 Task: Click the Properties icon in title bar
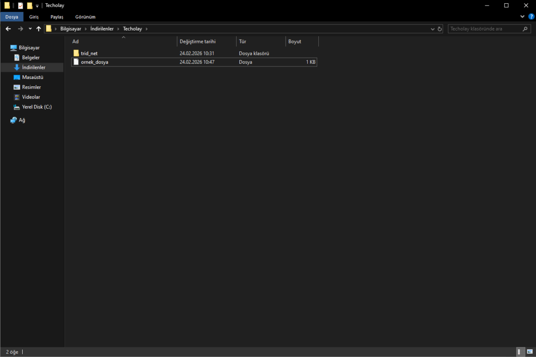tap(20, 6)
